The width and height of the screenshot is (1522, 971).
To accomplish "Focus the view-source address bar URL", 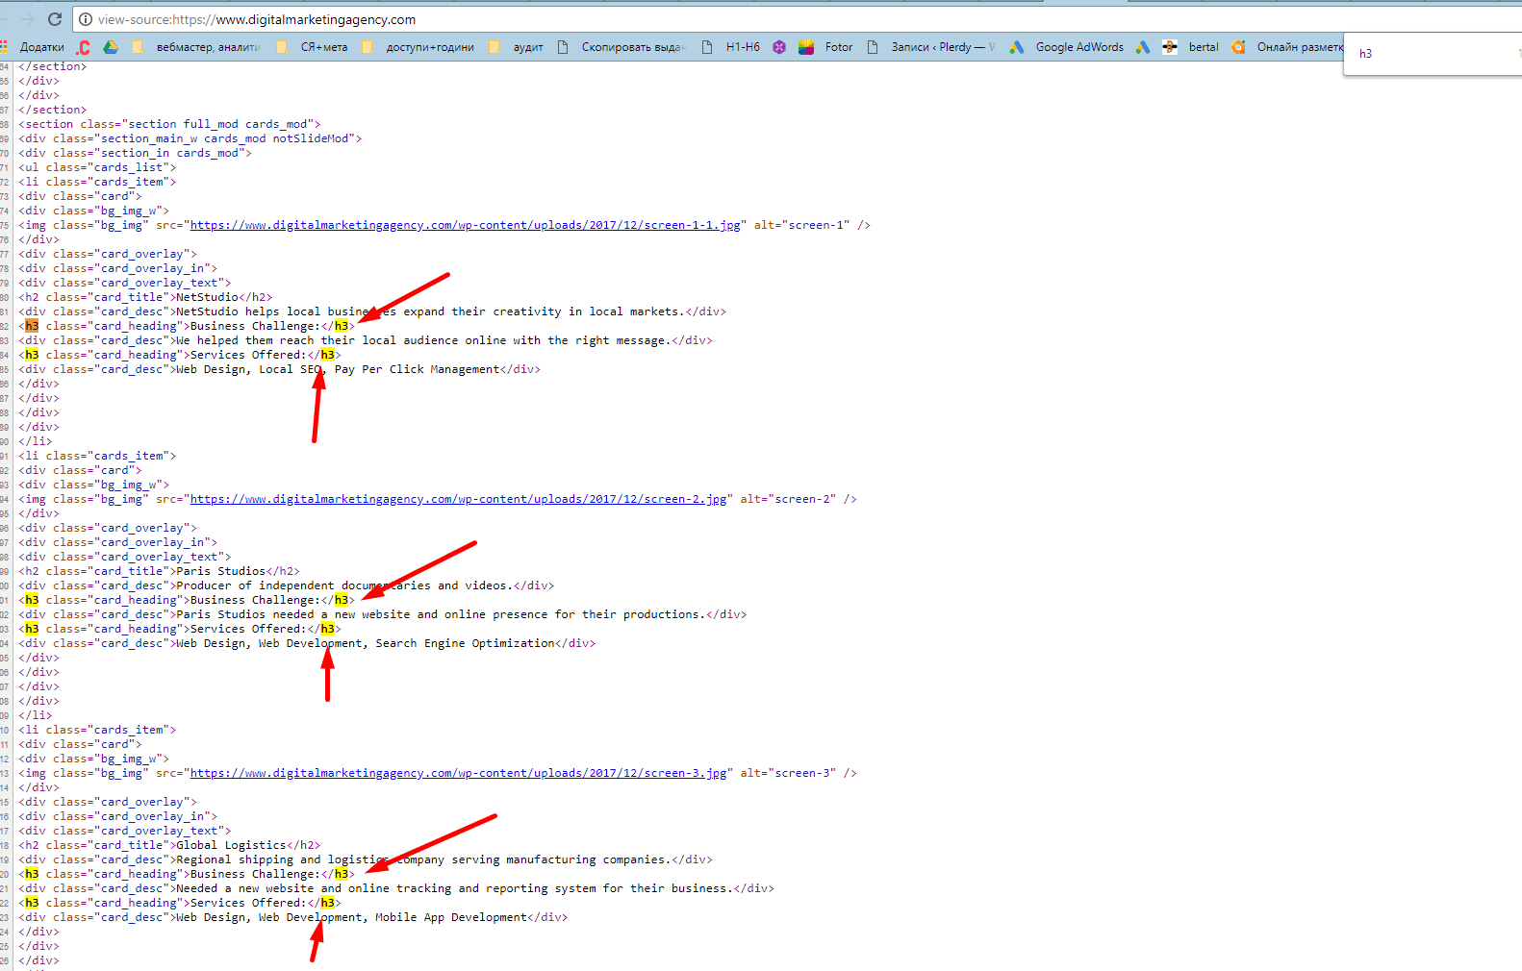I will (257, 19).
